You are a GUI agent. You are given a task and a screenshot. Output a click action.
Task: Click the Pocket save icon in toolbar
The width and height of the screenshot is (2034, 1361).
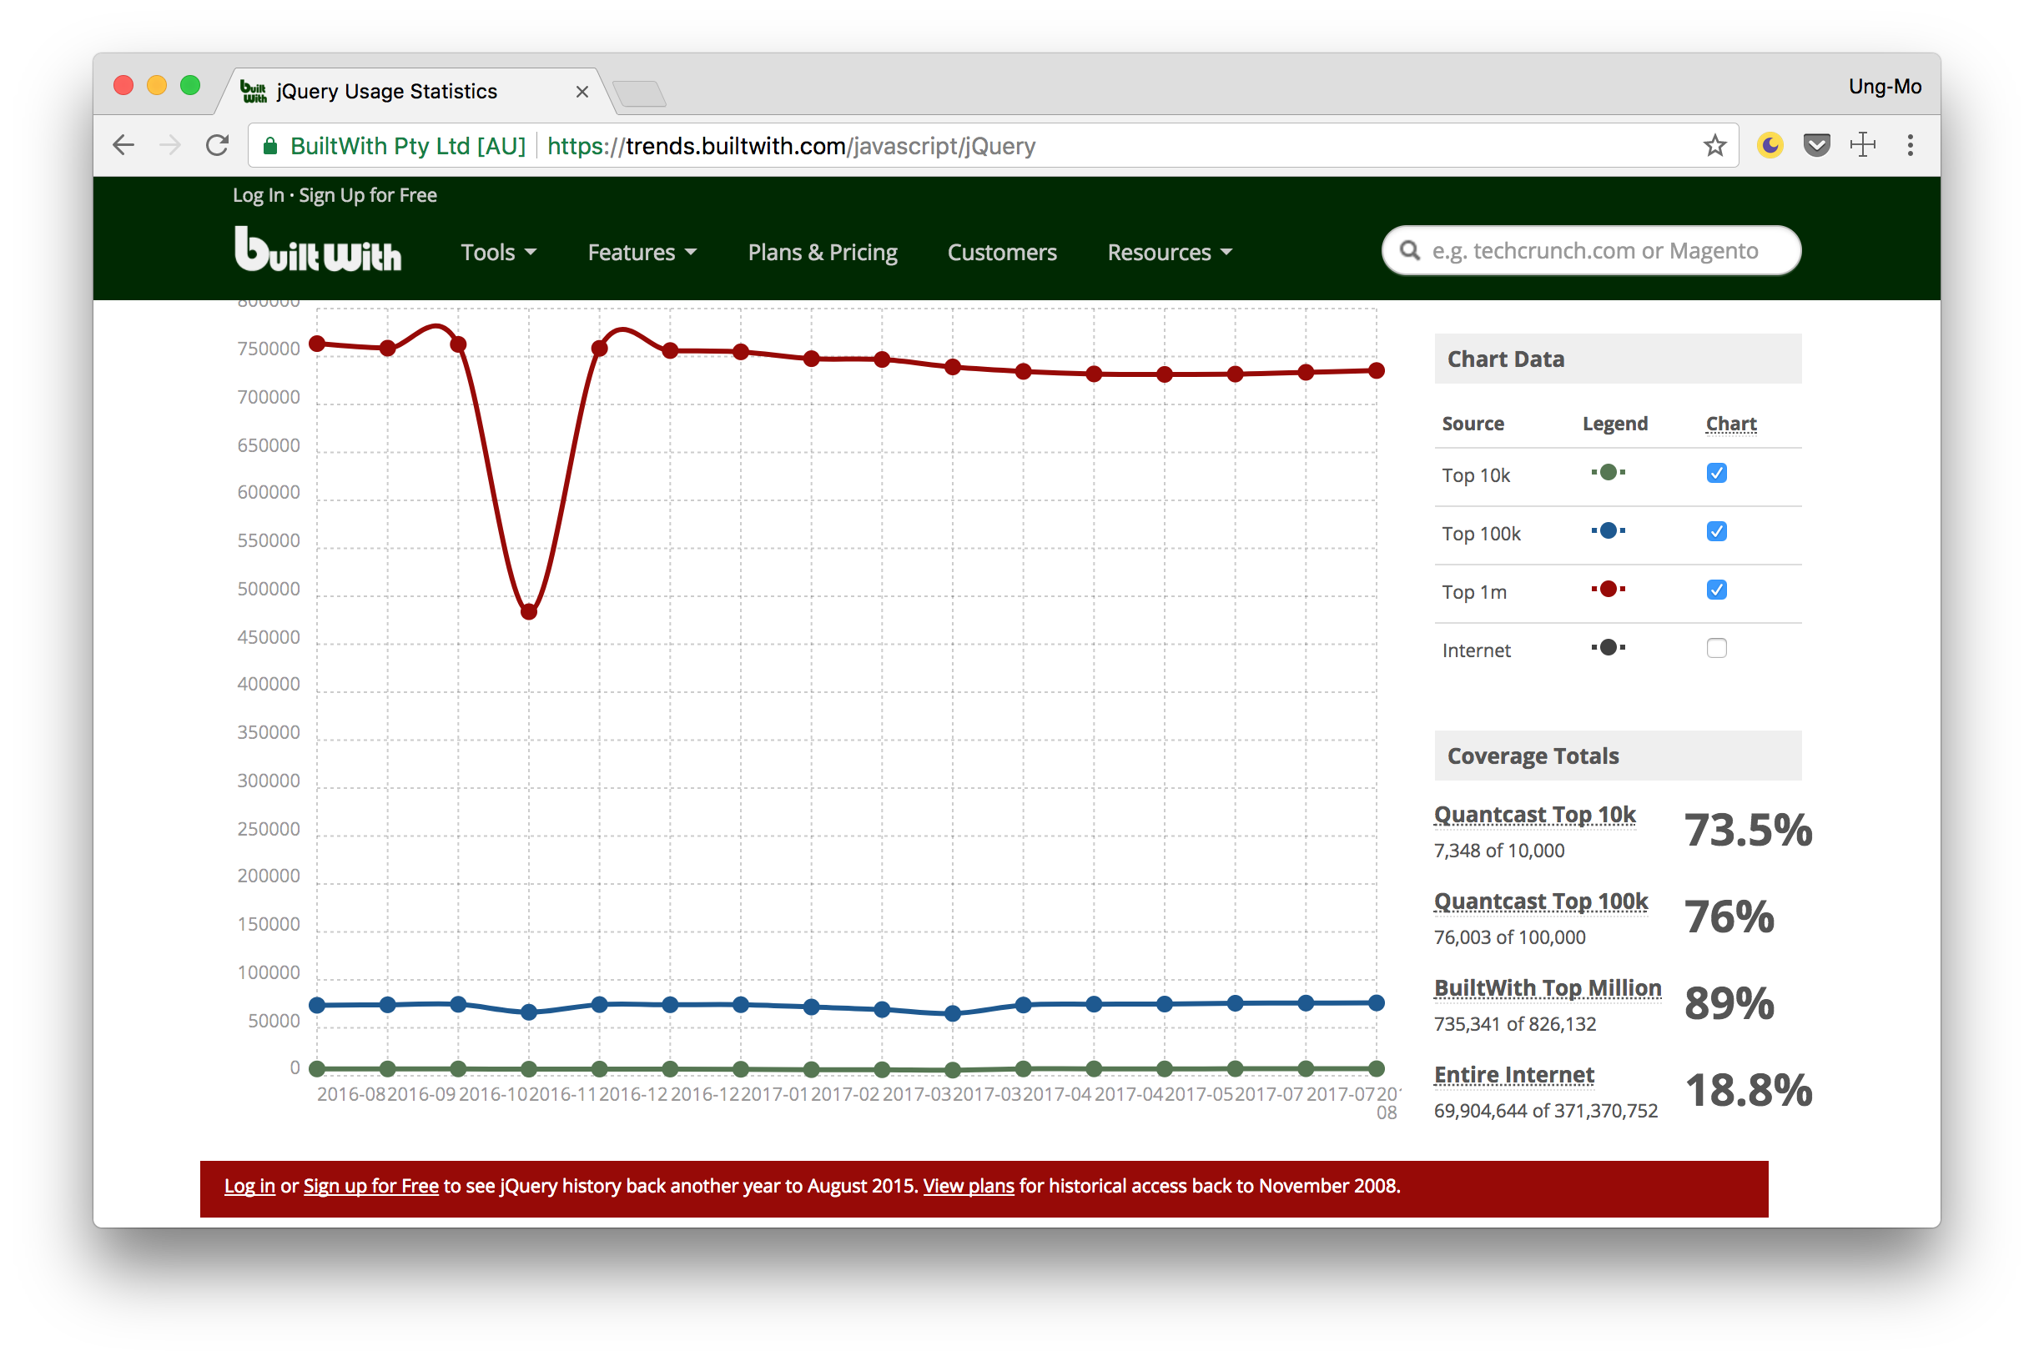pos(1817,146)
